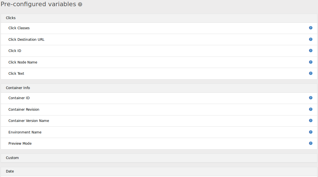The height and width of the screenshot is (177, 318).
Task: Click help icon next to page title
Action: [80, 4]
